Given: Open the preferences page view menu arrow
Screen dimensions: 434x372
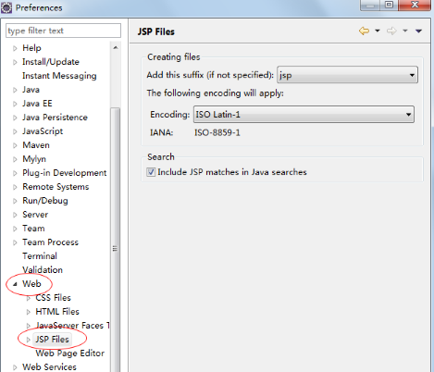Looking at the screenshot, I should (x=418, y=31).
